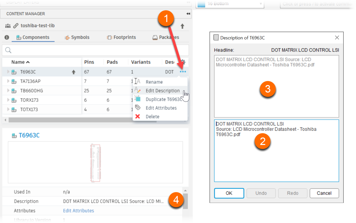Choose Rename from the context menu
The image size is (356, 223).
pos(160,82)
